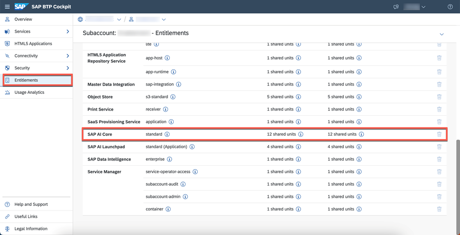
Task: Delete the app-runtime entitlement
Action: point(439,72)
